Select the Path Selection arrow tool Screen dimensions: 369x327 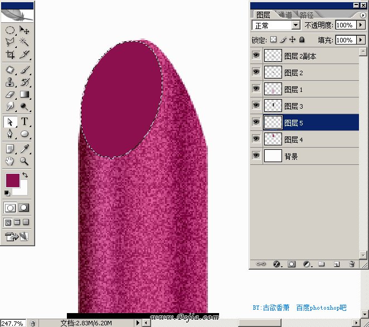coord(10,121)
